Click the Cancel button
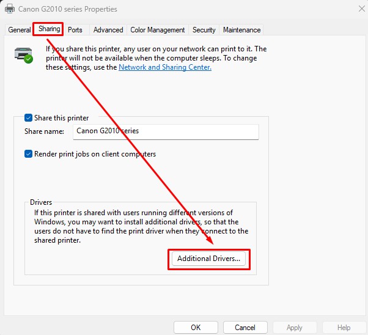 (x=245, y=328)
